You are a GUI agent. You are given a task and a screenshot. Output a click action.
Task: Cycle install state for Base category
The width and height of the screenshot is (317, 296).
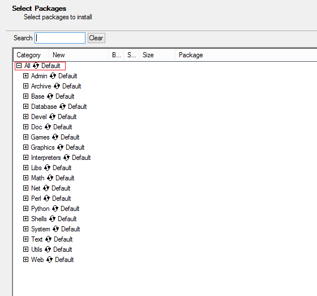coord(50,96)
